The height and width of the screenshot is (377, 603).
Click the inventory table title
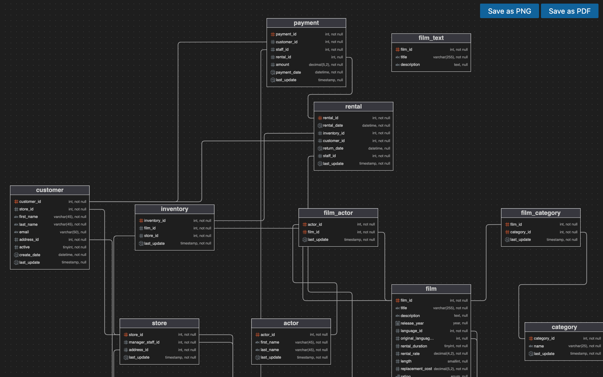[175, 209]
